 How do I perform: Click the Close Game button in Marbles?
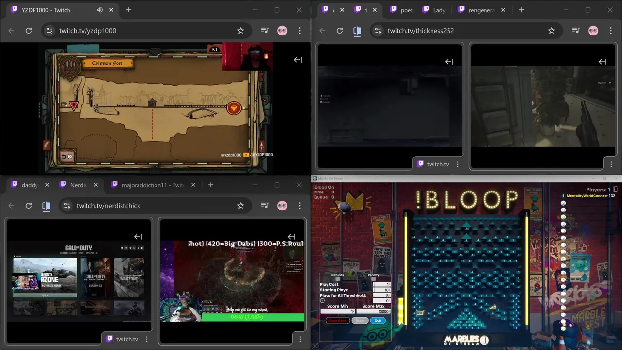coord(338,321)
